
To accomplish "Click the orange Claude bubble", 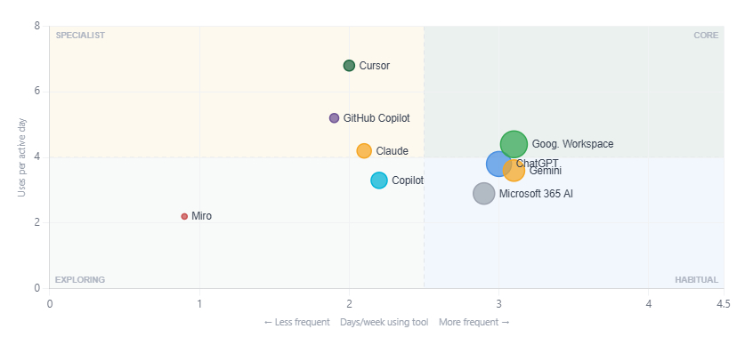I will pos(364,150).
